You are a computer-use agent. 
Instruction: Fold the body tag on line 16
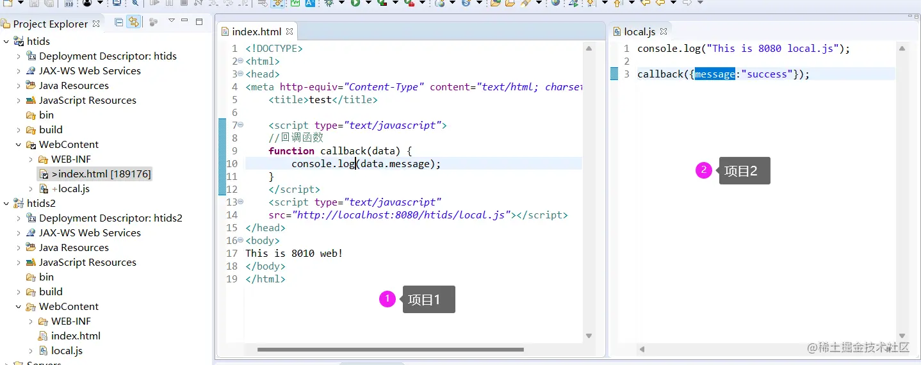coord(240,241)
